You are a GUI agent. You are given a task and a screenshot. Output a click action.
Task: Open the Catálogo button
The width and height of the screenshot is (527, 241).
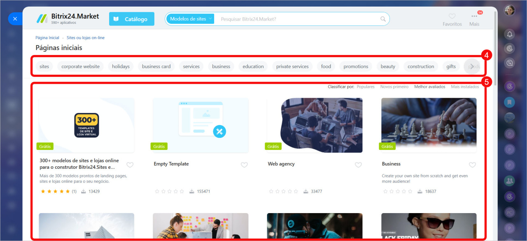[x=132, y=19]
